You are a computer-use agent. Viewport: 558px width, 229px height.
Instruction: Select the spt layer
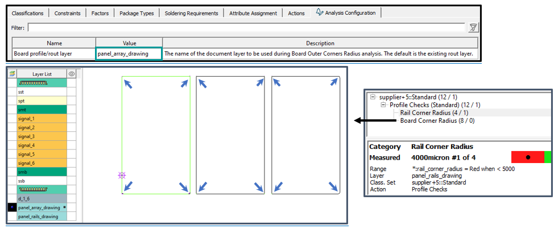[42, 101]
